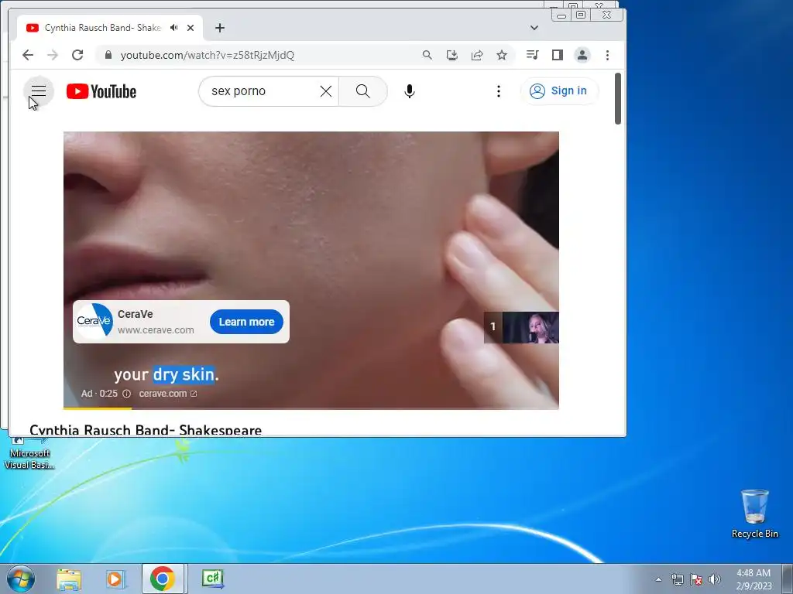Viewport: 793px width, 594px height.
Task: Click the cerave.com link near ad timer
Action: (167, 394)
